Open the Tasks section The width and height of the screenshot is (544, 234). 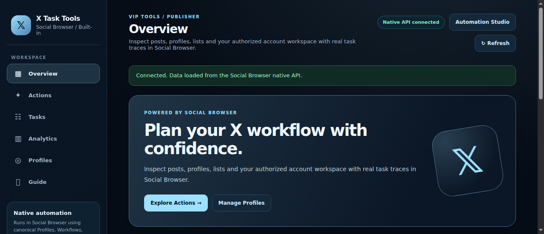53,117
